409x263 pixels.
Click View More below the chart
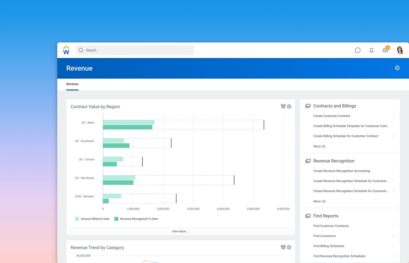point(180,231)
